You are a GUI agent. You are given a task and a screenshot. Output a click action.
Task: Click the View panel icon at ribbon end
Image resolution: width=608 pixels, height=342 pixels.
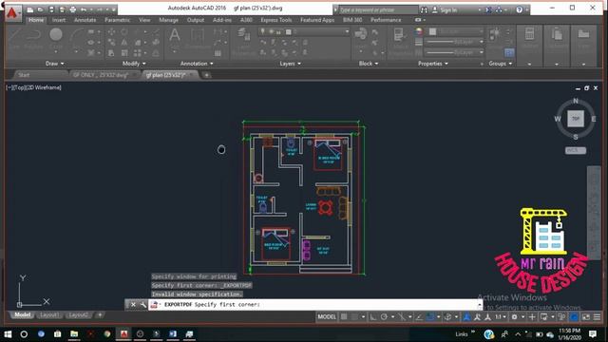click(x=583, y=34)
